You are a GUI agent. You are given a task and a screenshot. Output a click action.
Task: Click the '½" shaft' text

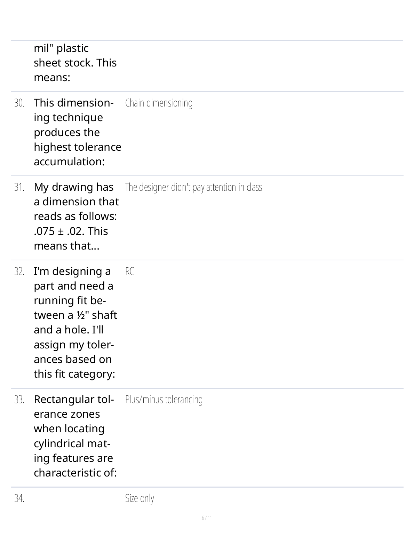(97, 315)
